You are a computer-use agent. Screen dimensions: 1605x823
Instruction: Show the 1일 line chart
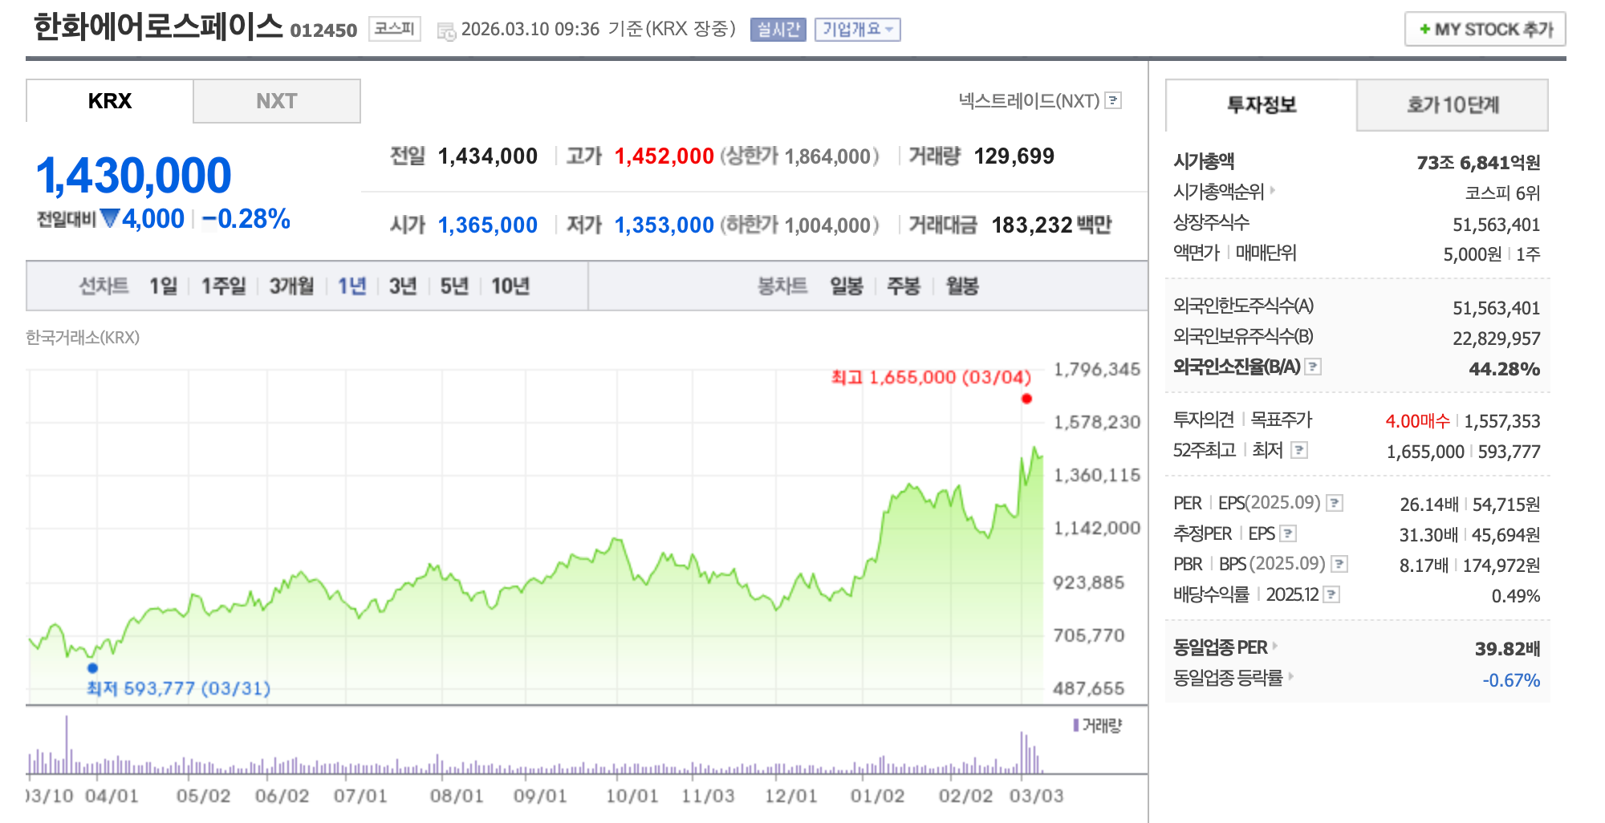(163, 286)
